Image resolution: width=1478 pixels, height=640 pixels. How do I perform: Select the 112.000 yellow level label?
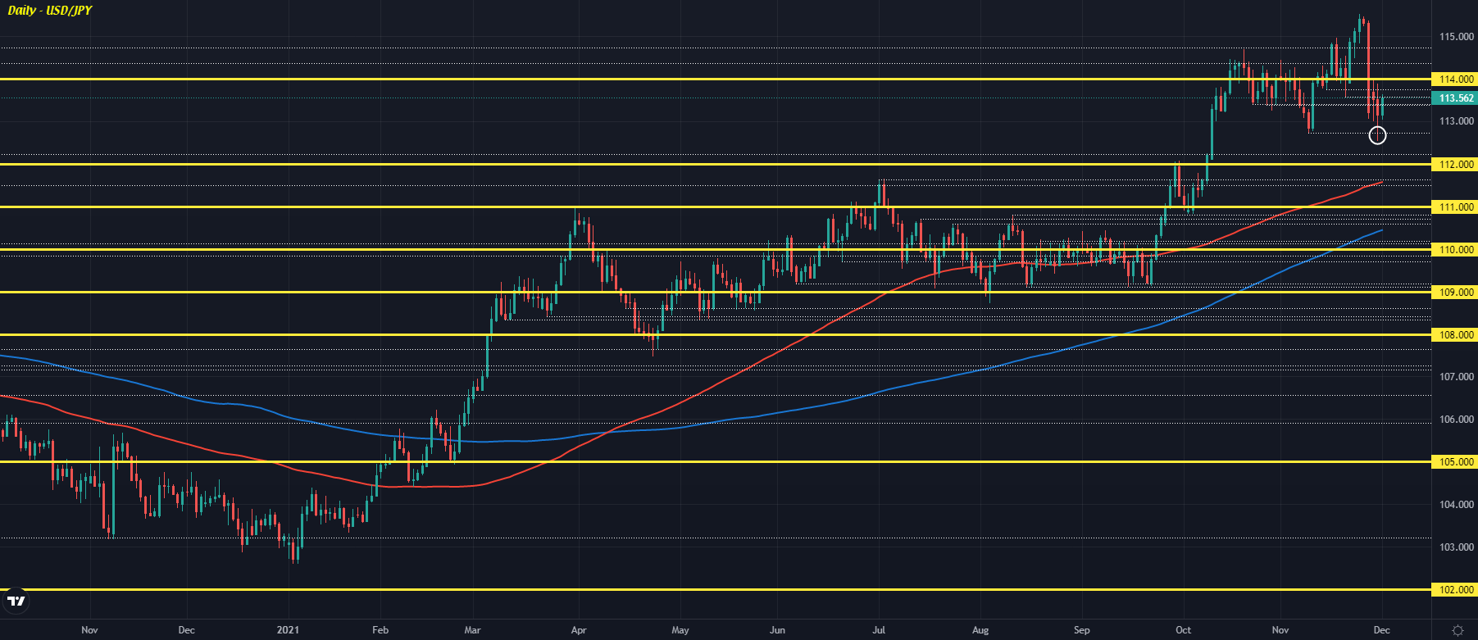pos(1455,165)
